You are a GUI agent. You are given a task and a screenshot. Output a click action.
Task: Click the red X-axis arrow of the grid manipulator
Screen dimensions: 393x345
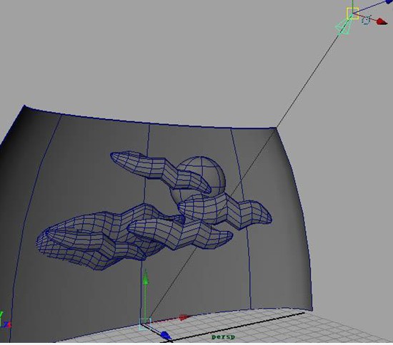(x=184, y=317)
